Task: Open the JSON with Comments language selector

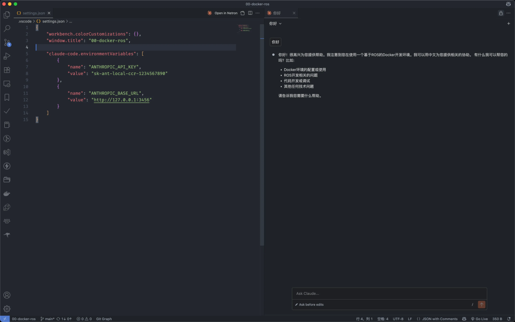Action: 437,319
